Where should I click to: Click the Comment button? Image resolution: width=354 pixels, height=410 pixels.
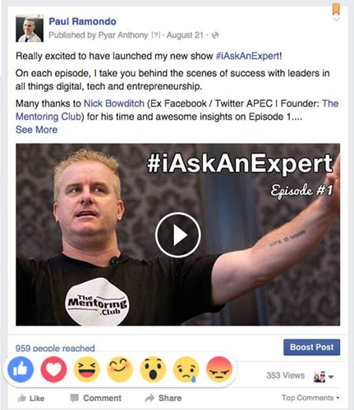pyautogui.click(x=96, y=398)
